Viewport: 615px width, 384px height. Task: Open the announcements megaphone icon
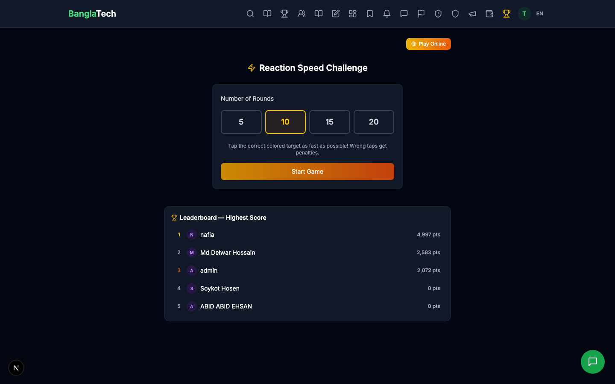tap(472, 14)
